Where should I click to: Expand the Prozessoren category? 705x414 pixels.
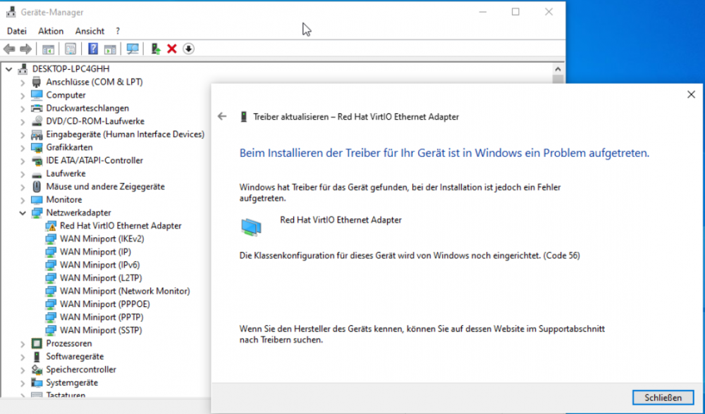pyautogui.click(x=23, y=344)
